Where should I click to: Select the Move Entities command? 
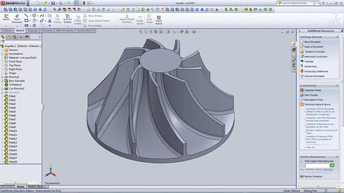coord(93,26)
